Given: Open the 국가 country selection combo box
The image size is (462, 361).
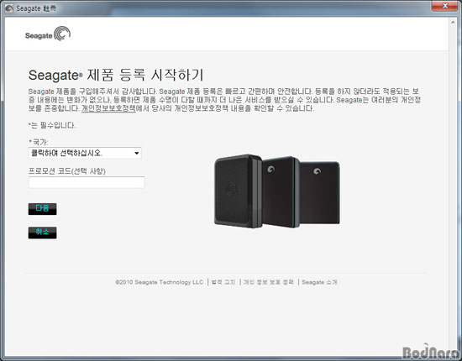Looking at the screenshot, I should click(85, 153).
